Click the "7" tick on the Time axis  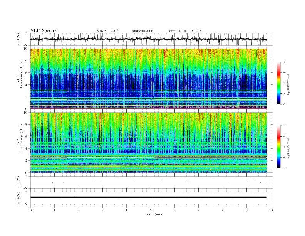point(199,210)
